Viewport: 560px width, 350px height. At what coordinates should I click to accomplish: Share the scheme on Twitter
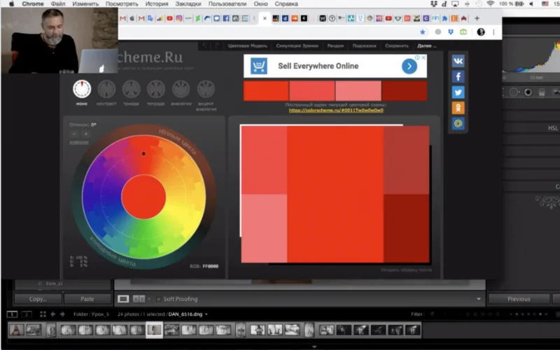458,92
